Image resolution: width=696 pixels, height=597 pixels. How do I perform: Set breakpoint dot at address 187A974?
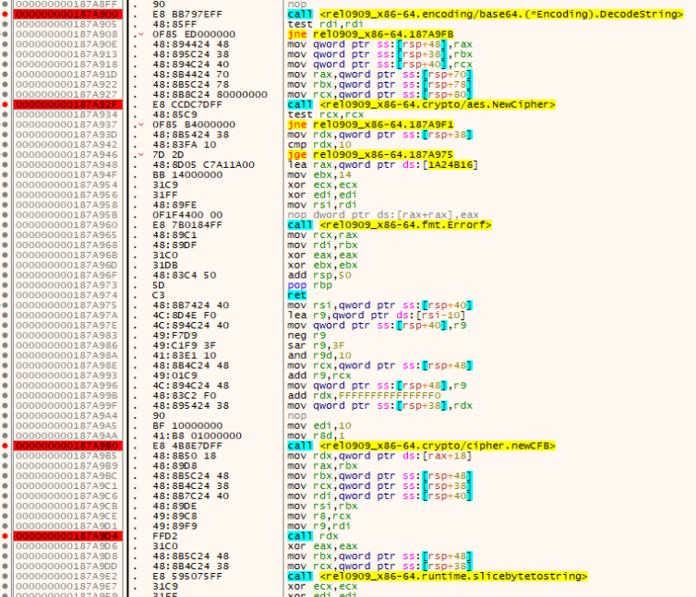[x=5, y=295]
